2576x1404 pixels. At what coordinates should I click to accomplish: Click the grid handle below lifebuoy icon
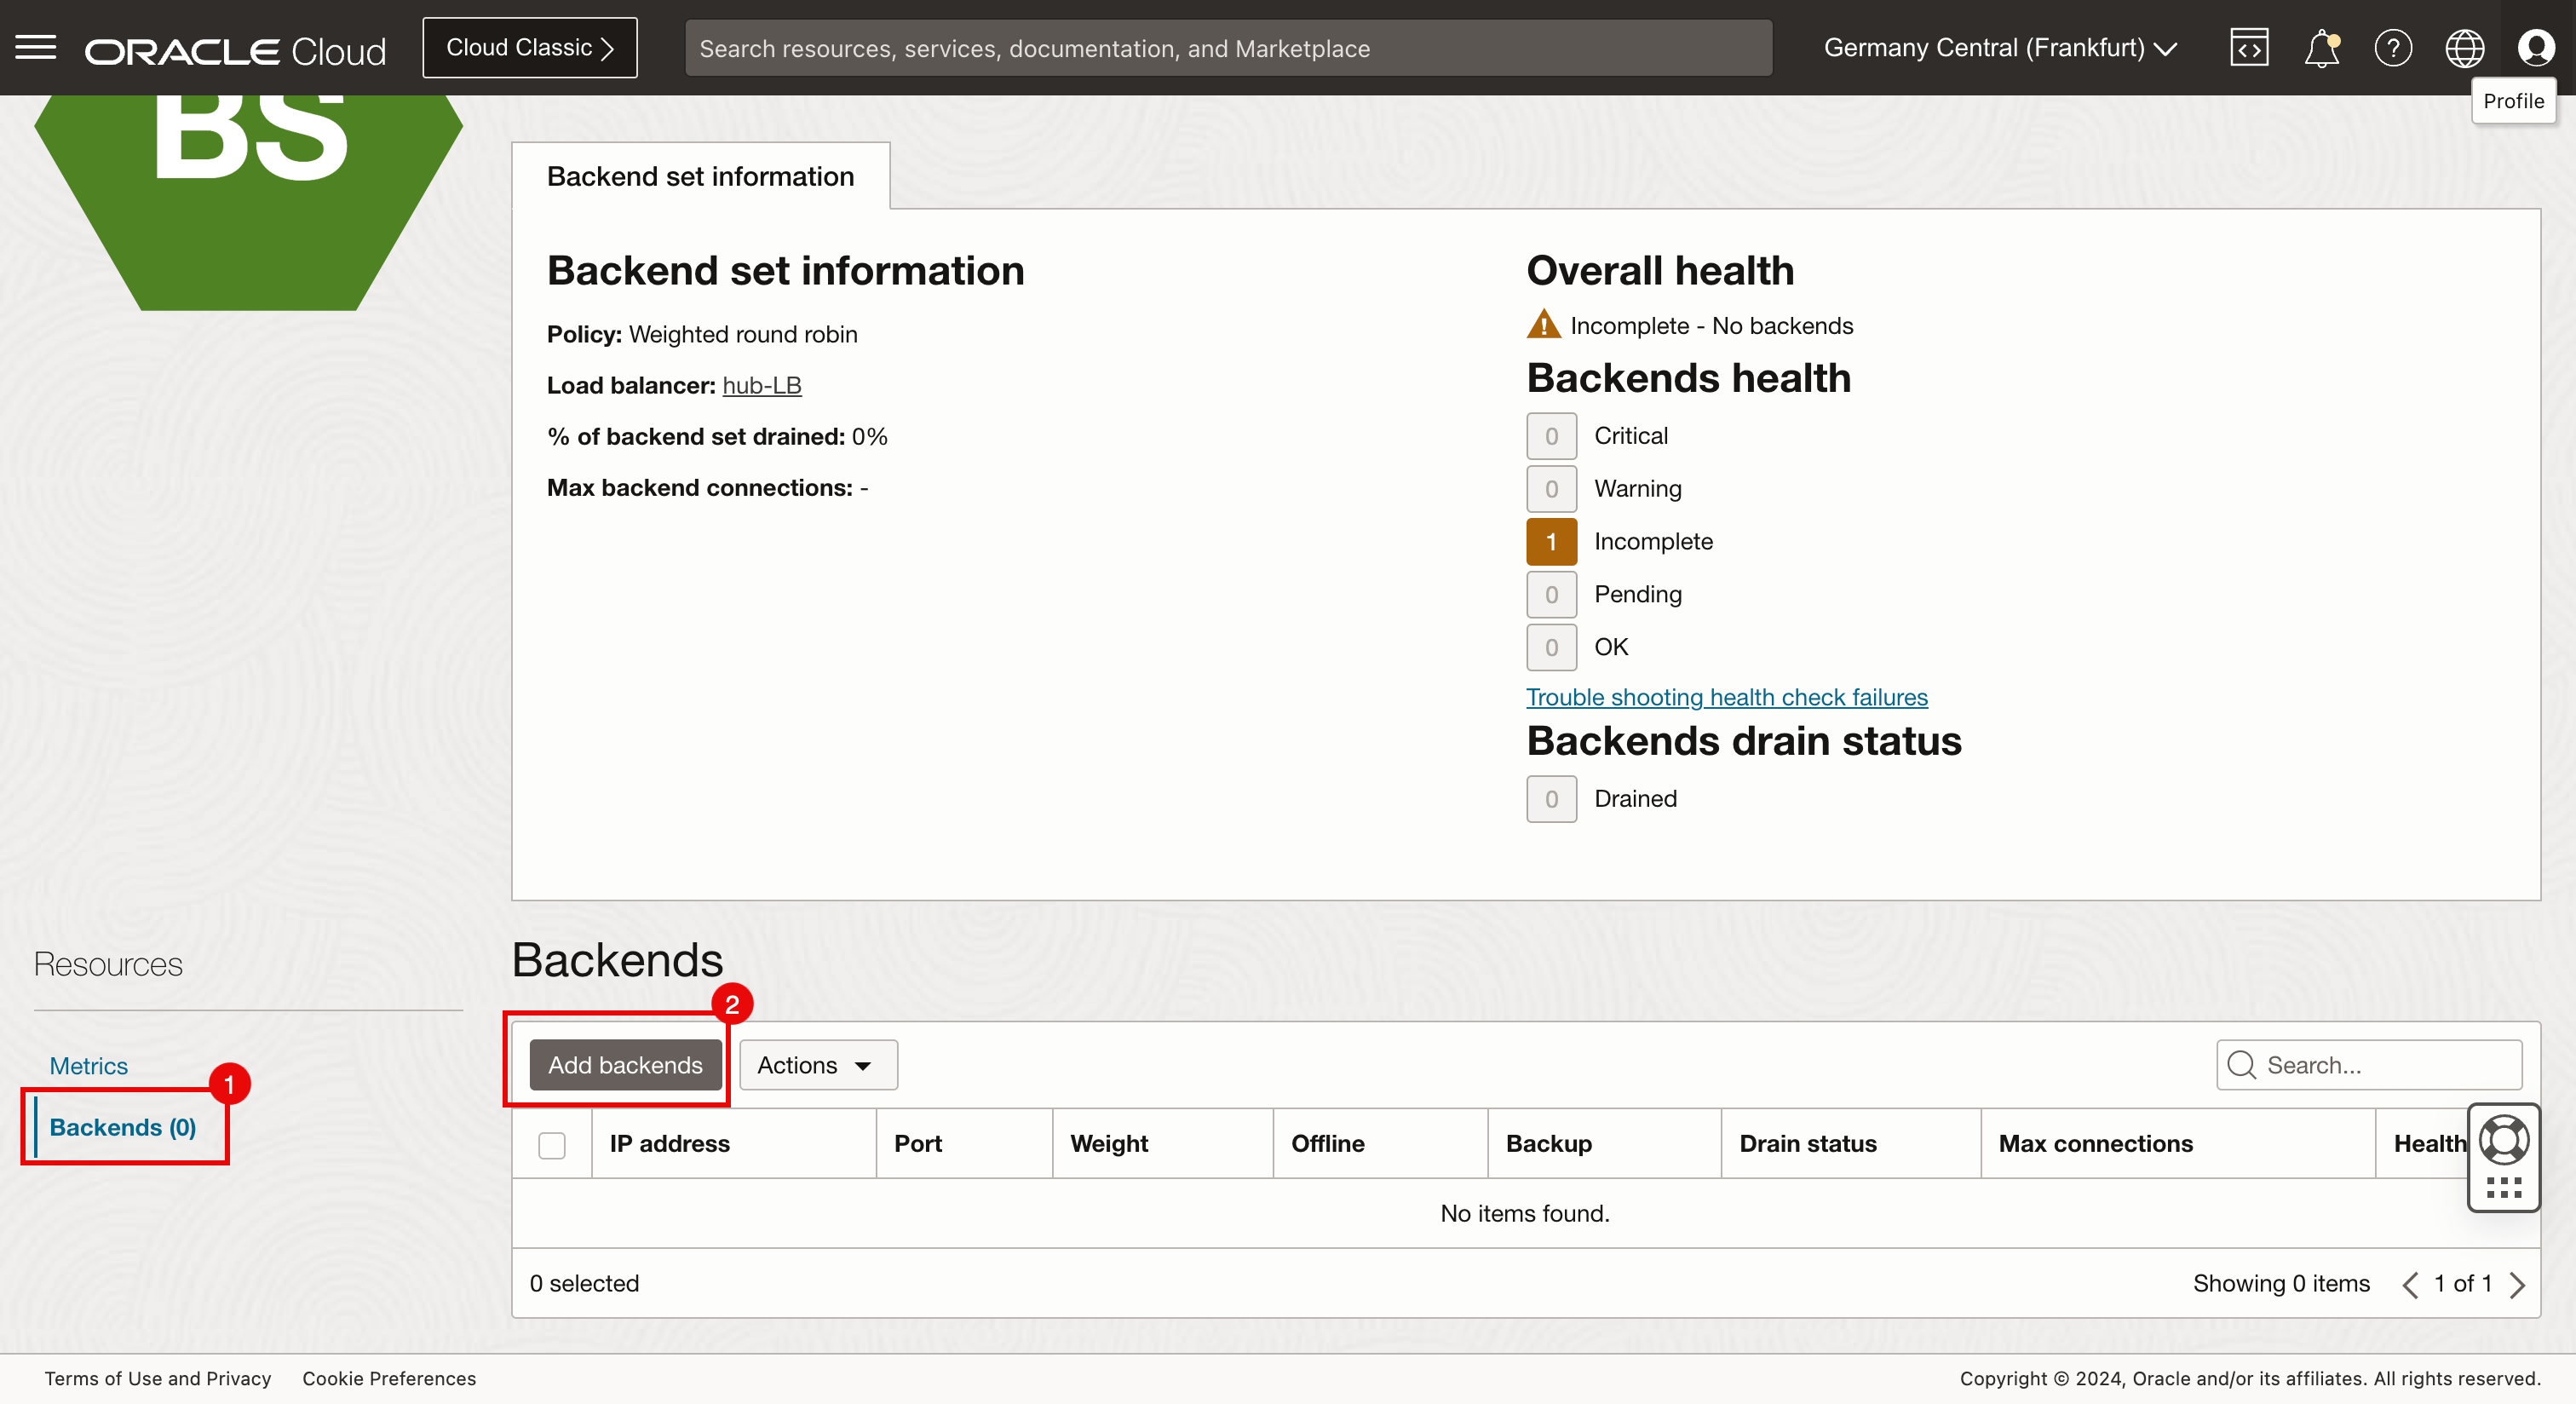2503,1188
